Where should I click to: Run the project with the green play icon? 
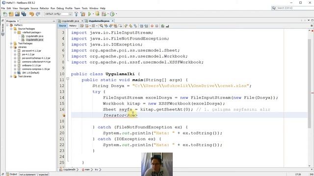tap(89, 14)
